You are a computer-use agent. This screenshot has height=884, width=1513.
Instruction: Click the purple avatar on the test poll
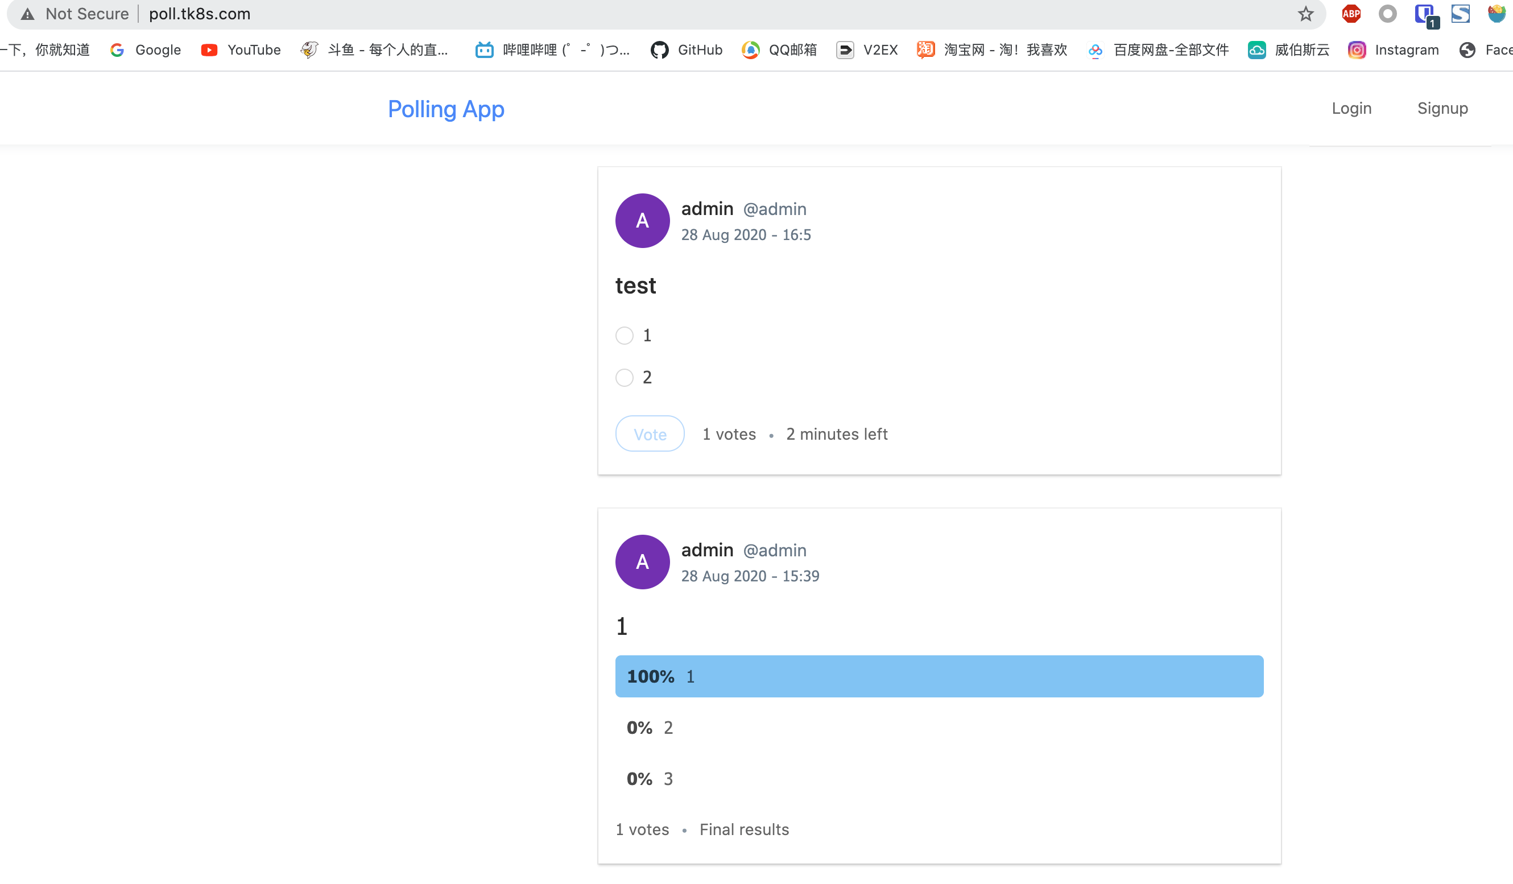coord(642,220)
